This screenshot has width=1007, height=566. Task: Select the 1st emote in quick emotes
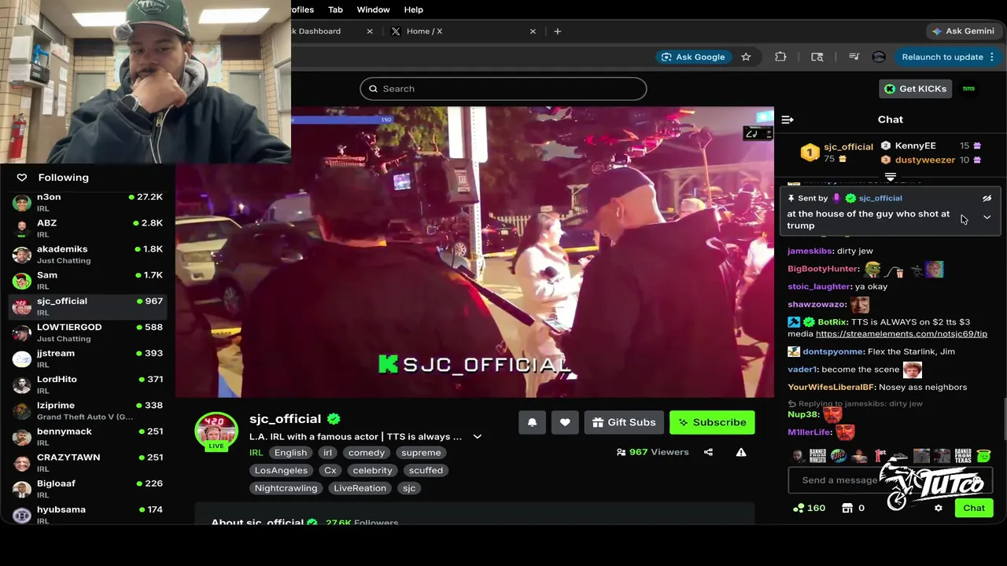pyautogui.click(x=880, y=456)
